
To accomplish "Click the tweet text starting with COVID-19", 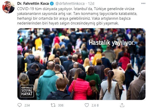I will coord(77,16).
